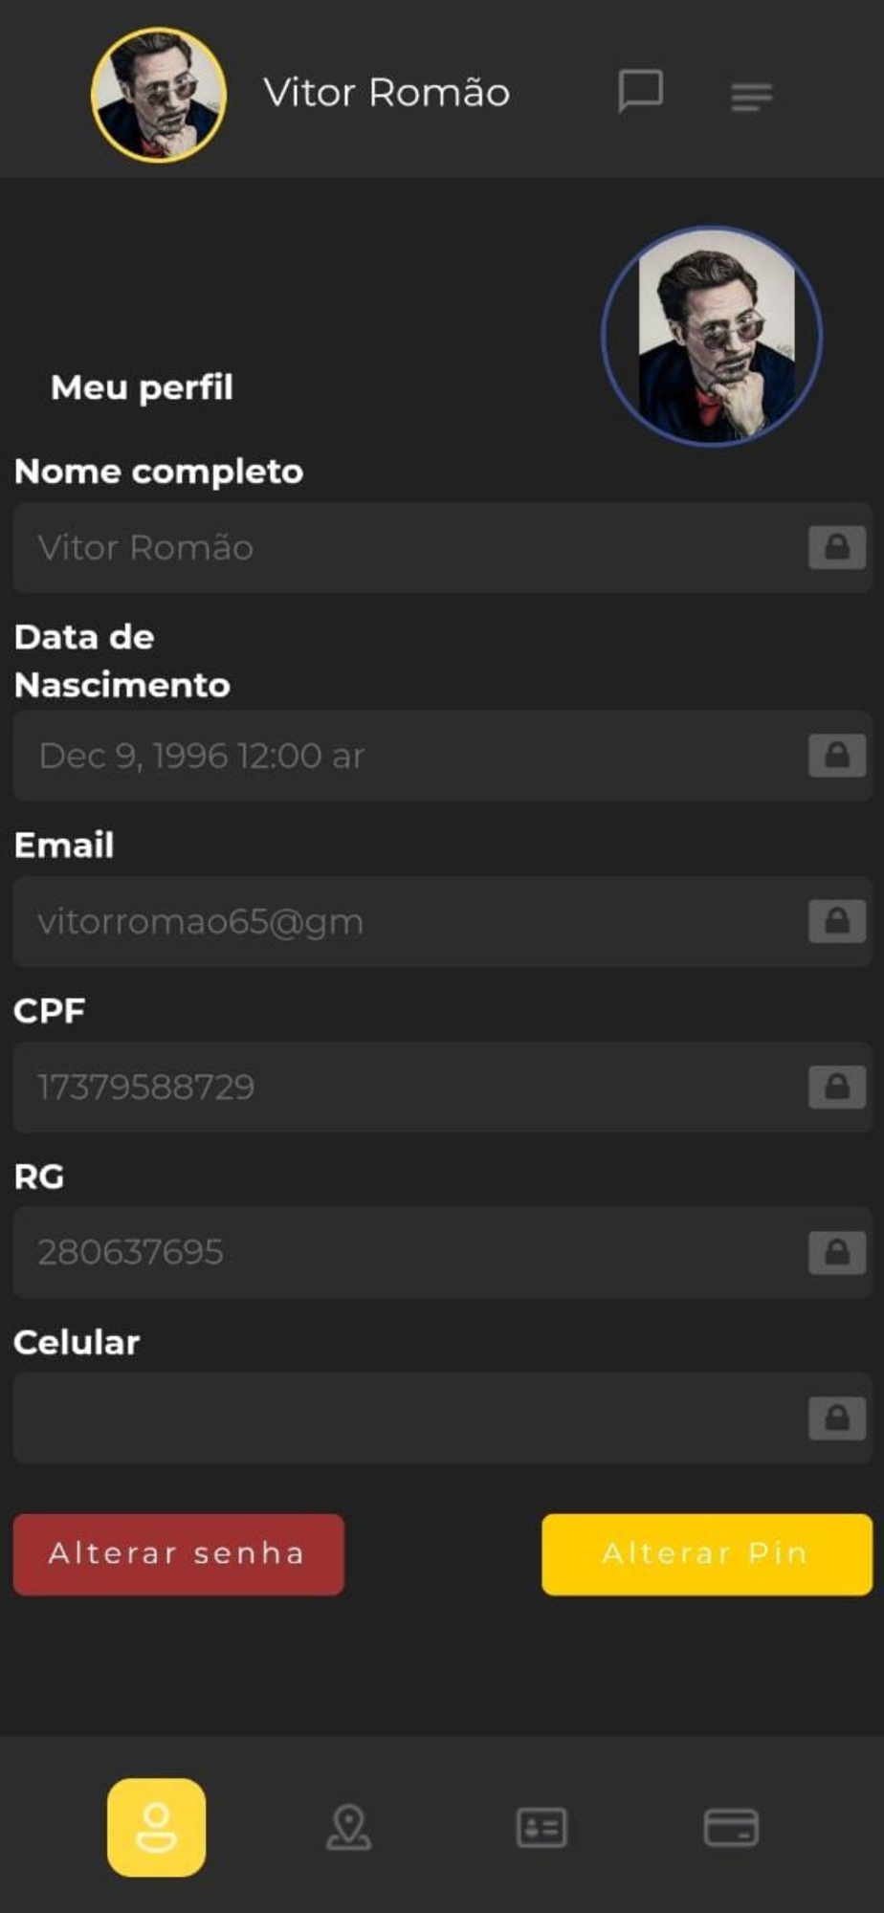The height and width of the screenshot is (1913, 884).
Task: Open the credit card tab
Action: pos(732,1827)
